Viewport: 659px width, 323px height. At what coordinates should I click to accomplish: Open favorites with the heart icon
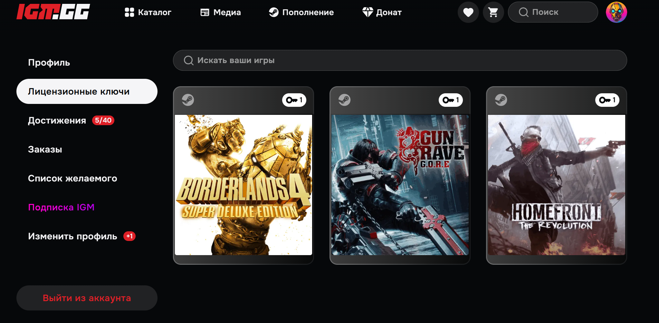(468, 12)
